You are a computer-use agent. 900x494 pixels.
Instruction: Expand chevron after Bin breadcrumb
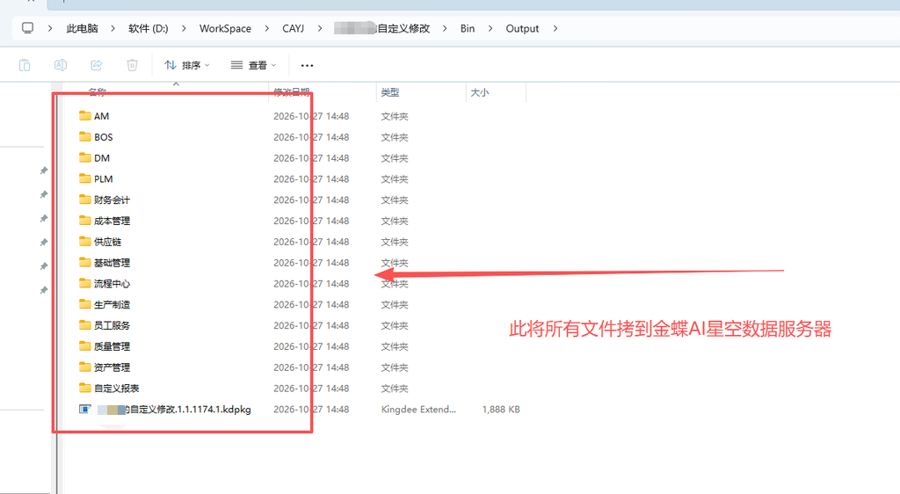(x=490, y=29)
